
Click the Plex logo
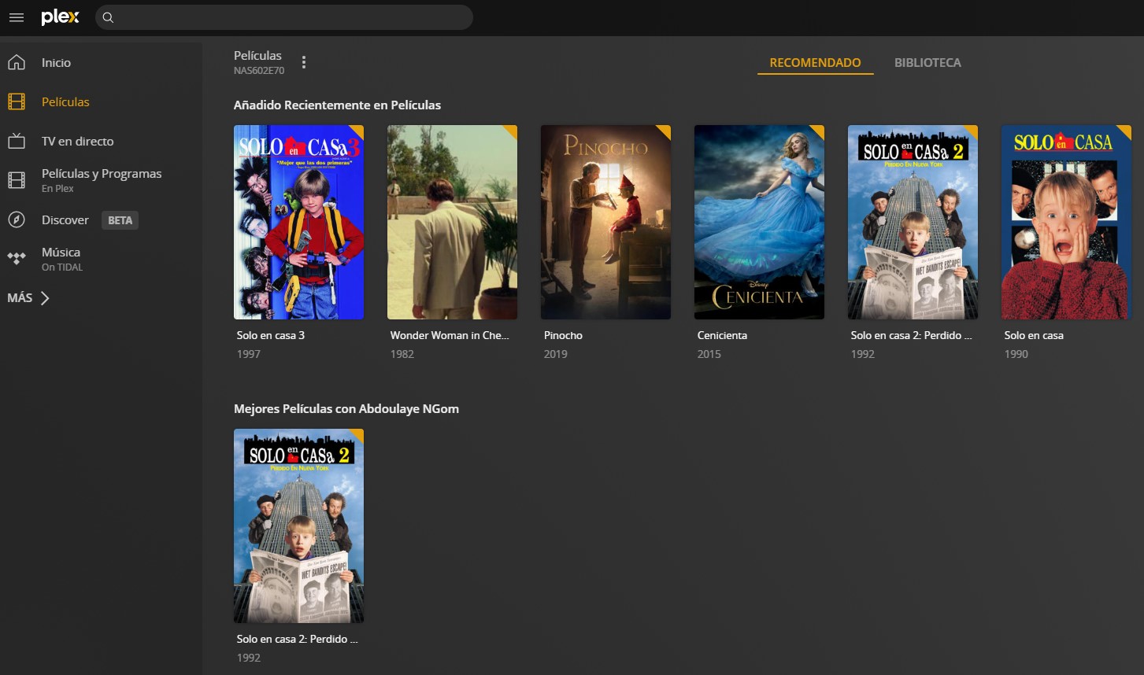coord(61,17)
